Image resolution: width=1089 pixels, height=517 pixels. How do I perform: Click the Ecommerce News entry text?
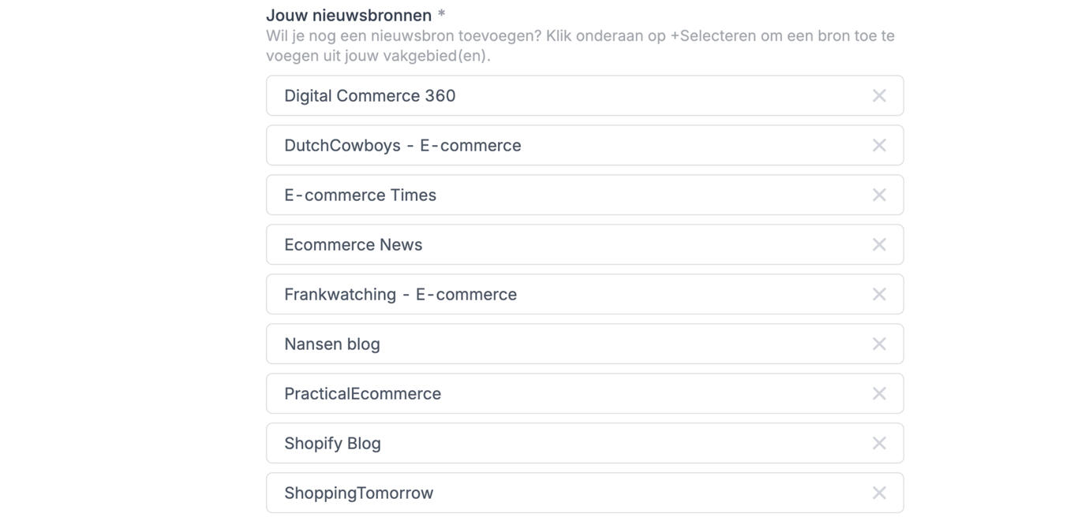353,245
